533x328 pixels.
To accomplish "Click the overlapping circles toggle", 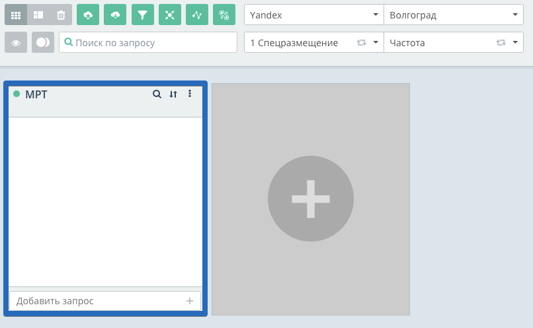I will pyautogui.click(x=43, y=42).
